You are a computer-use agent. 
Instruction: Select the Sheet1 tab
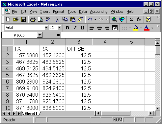(x=31, y=113)
